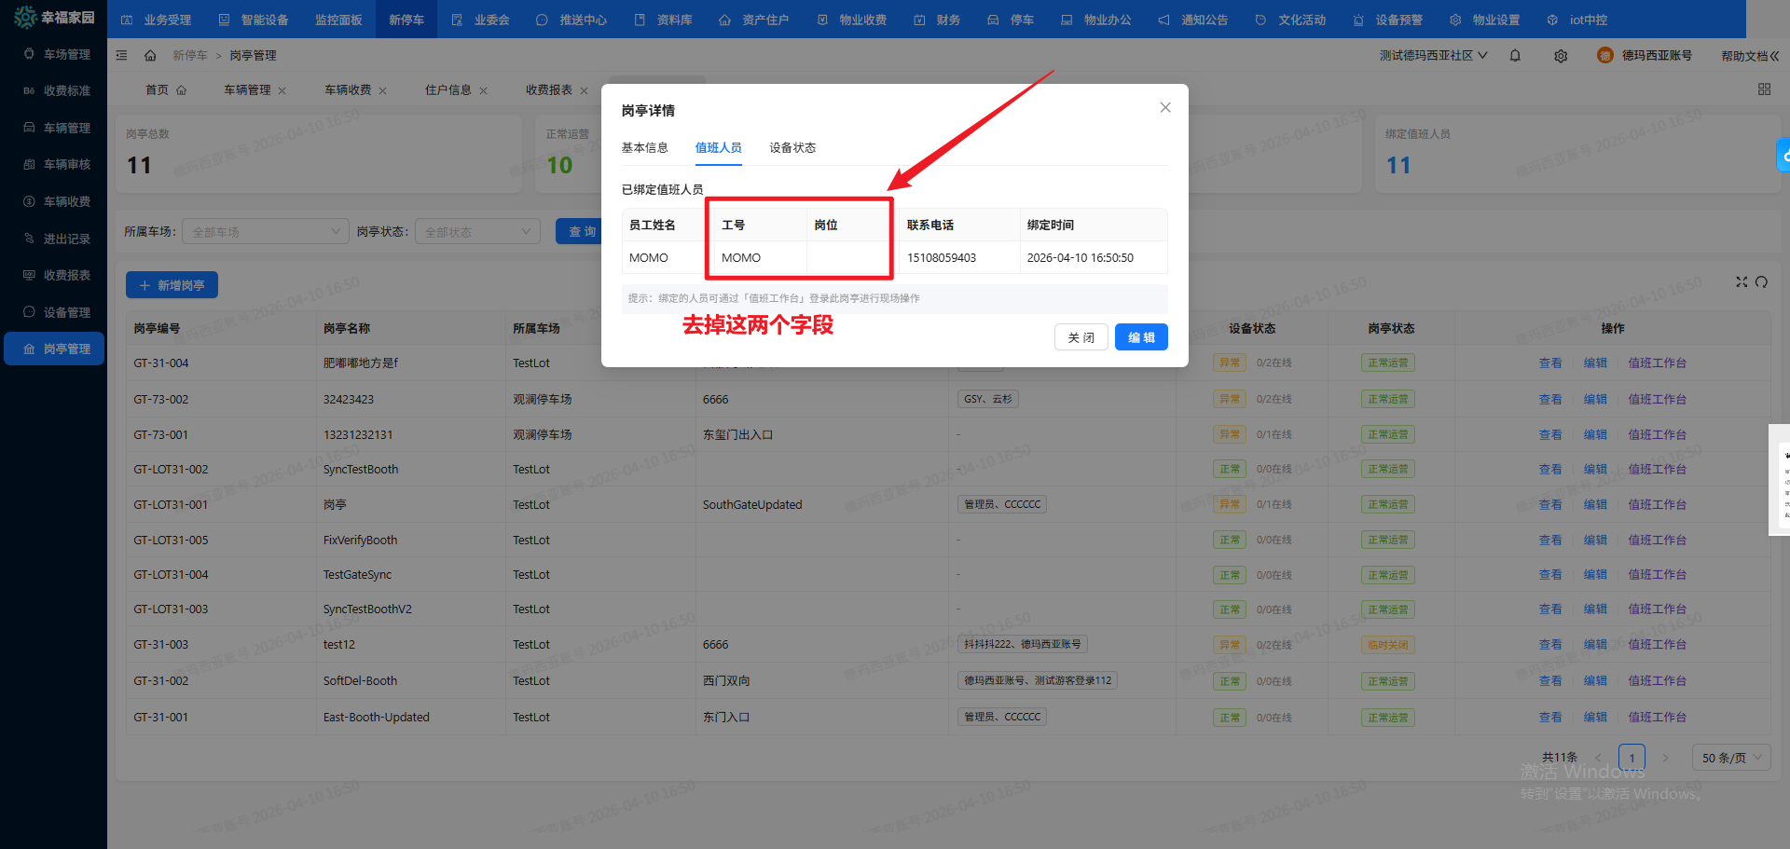
Task: Switch to the 基本信息 tab
Action: [644, 148]
